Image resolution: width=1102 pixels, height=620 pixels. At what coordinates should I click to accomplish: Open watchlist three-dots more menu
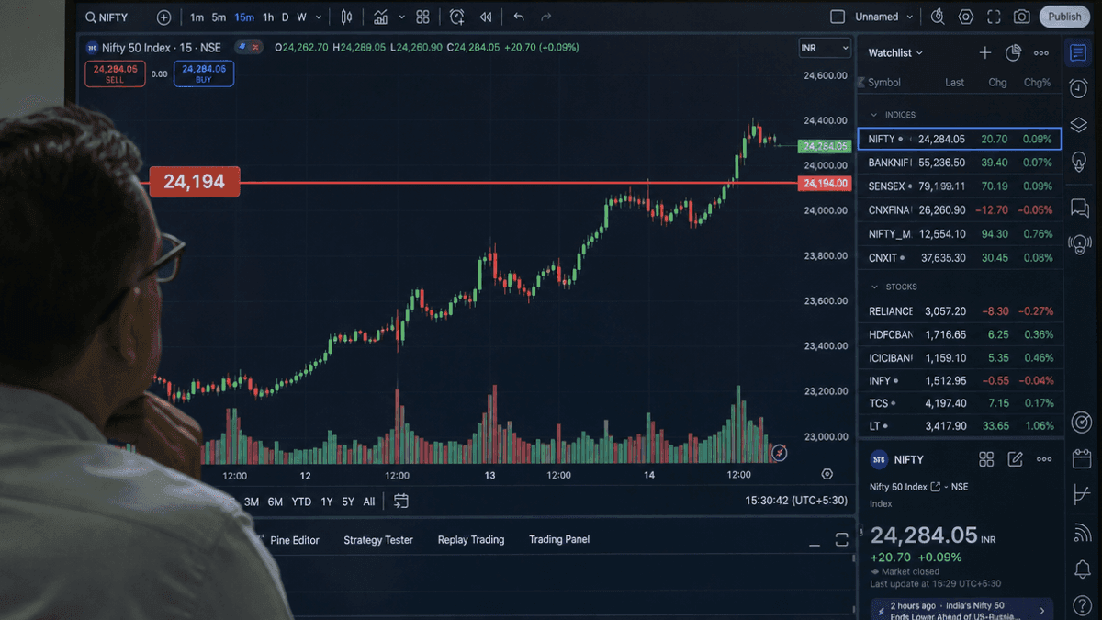click(1041, 53)
